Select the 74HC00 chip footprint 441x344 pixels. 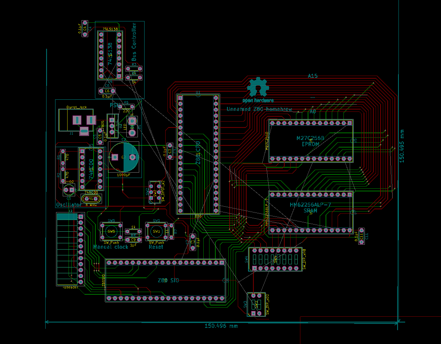[x=91, y=169]
